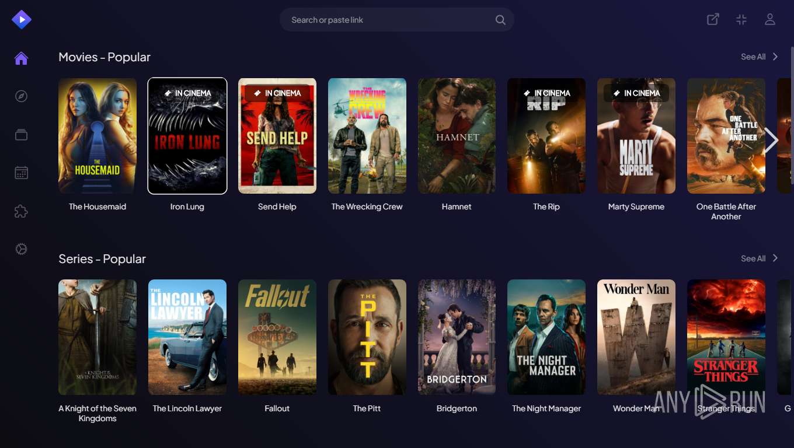
Task: Open The Wrecking Crew poster
Action: tap(367, 136)
